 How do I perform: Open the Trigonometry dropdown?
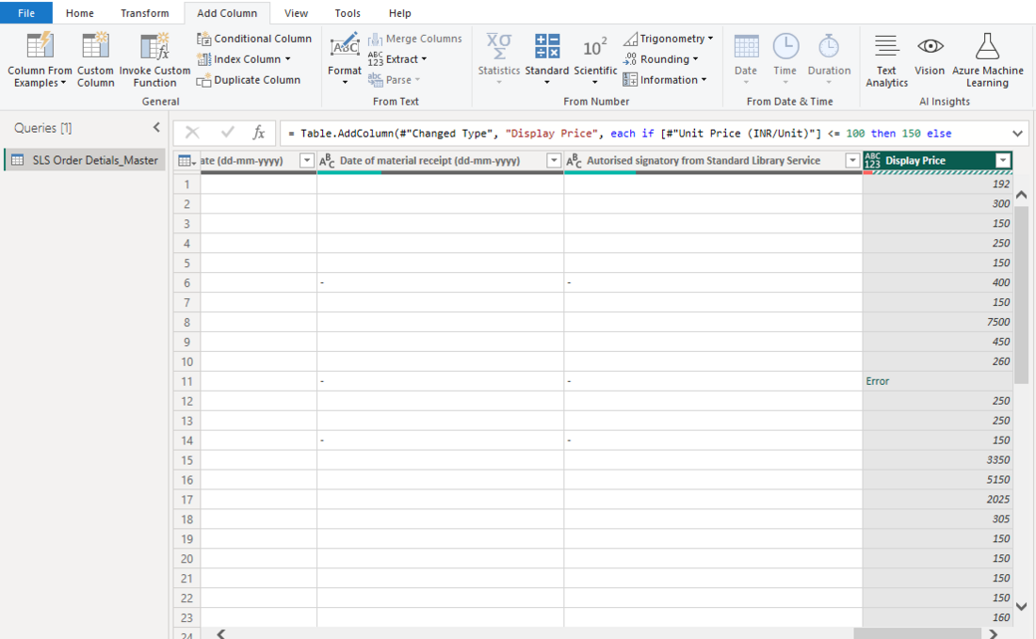tap(667, 38)
